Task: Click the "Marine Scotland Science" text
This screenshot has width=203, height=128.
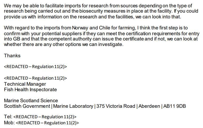Action: (x=31, y=101)
